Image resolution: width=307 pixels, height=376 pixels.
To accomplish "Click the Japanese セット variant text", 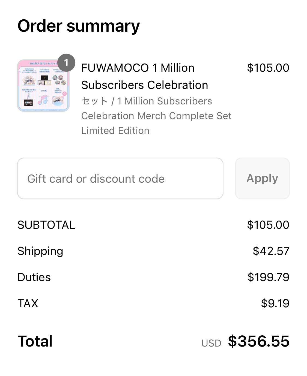I will (x=94, y=101).
